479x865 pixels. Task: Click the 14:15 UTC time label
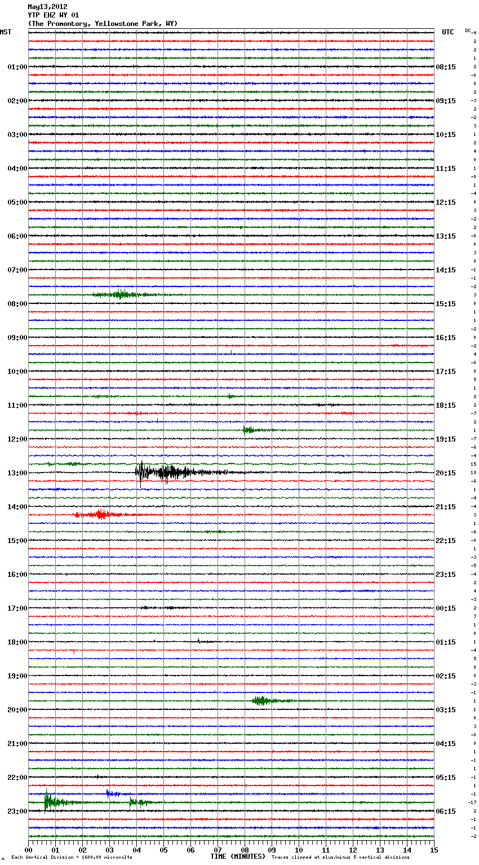tap(446, 270)
